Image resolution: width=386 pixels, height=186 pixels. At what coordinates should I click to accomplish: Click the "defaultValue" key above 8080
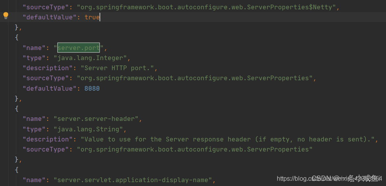tap(48, 88)
